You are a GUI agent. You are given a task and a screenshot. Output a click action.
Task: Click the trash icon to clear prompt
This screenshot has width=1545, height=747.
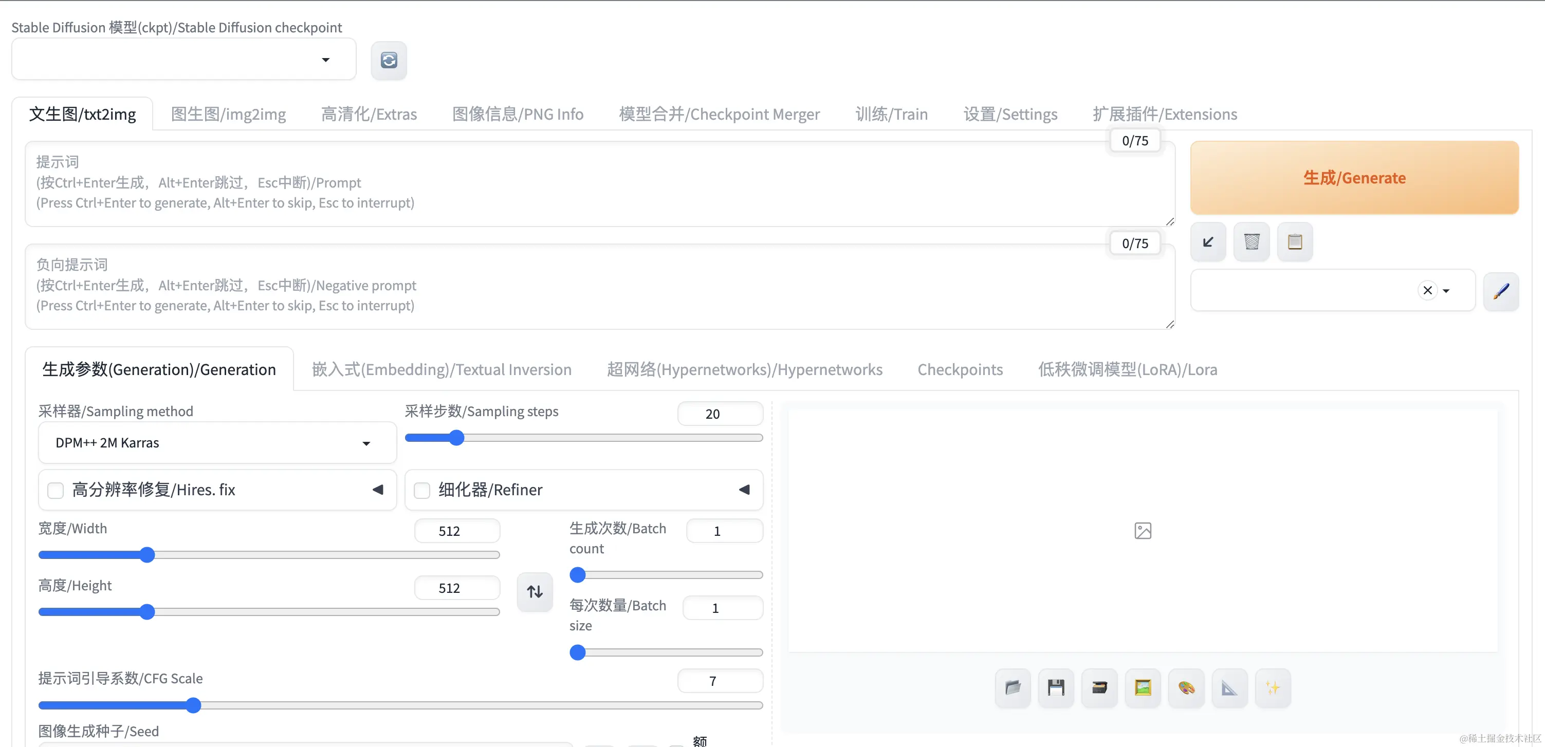click(x=1251, y=242)
